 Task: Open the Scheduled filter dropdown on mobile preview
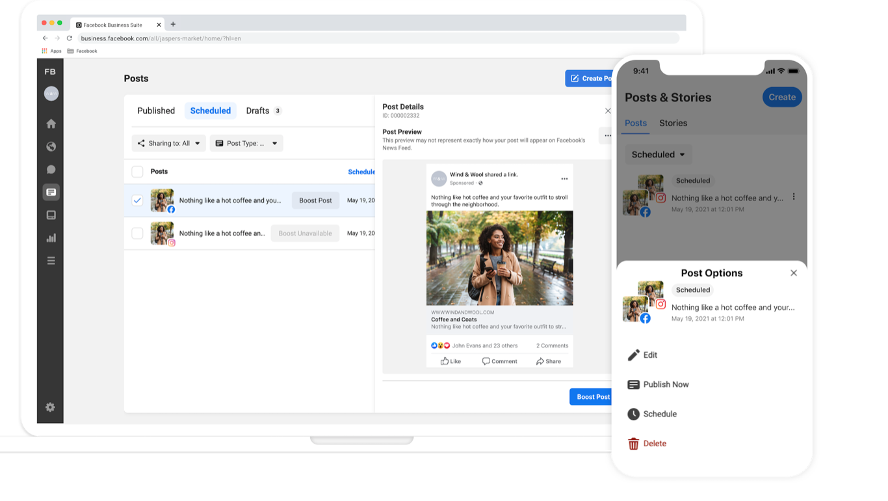[658, 154]
